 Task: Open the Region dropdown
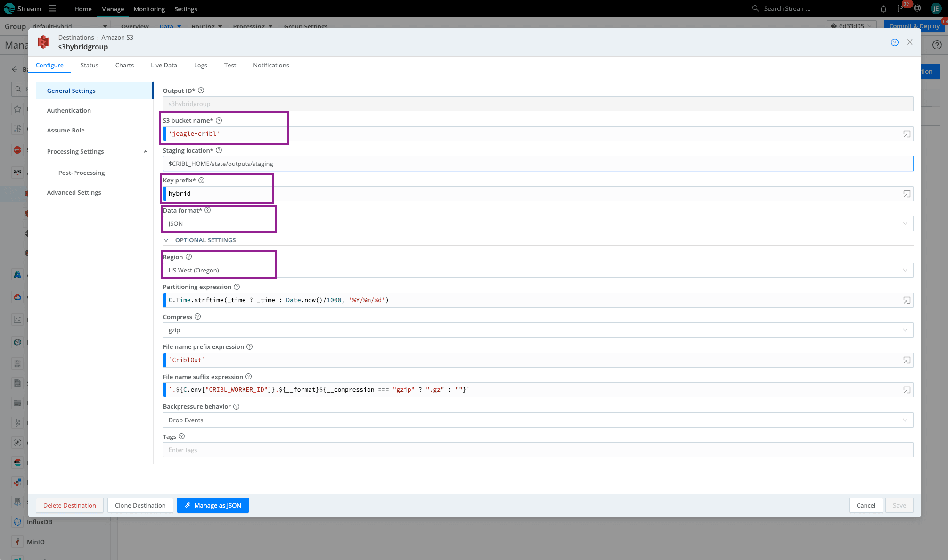pyautogui.click(x=537, y=270)
